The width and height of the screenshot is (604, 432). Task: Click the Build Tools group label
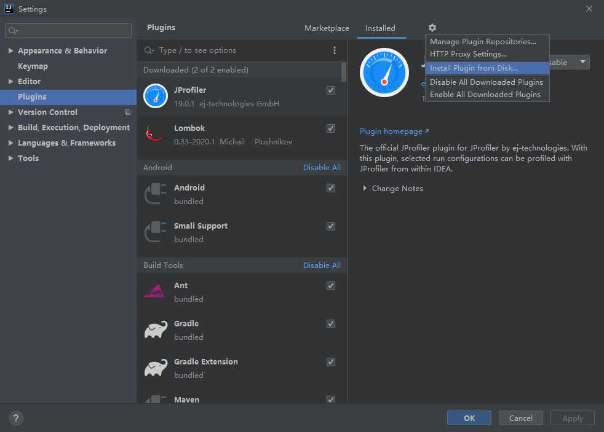(x=163, y=265)
